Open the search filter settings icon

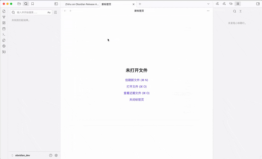point(55,12)
